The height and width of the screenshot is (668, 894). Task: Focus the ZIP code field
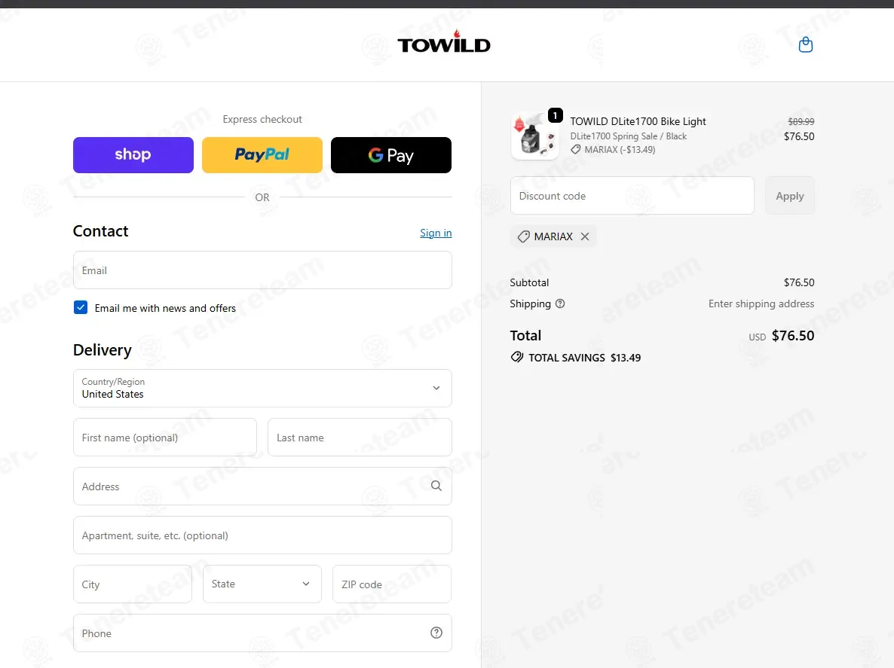(392, 584)
